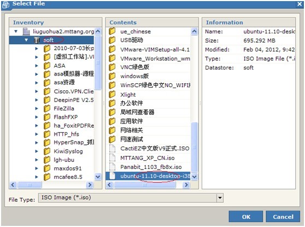The height and width of the screenshot is (227, 305).
Task: Click the file icon for MTTANG_XP_CN.iso
Action: point(112,158)
